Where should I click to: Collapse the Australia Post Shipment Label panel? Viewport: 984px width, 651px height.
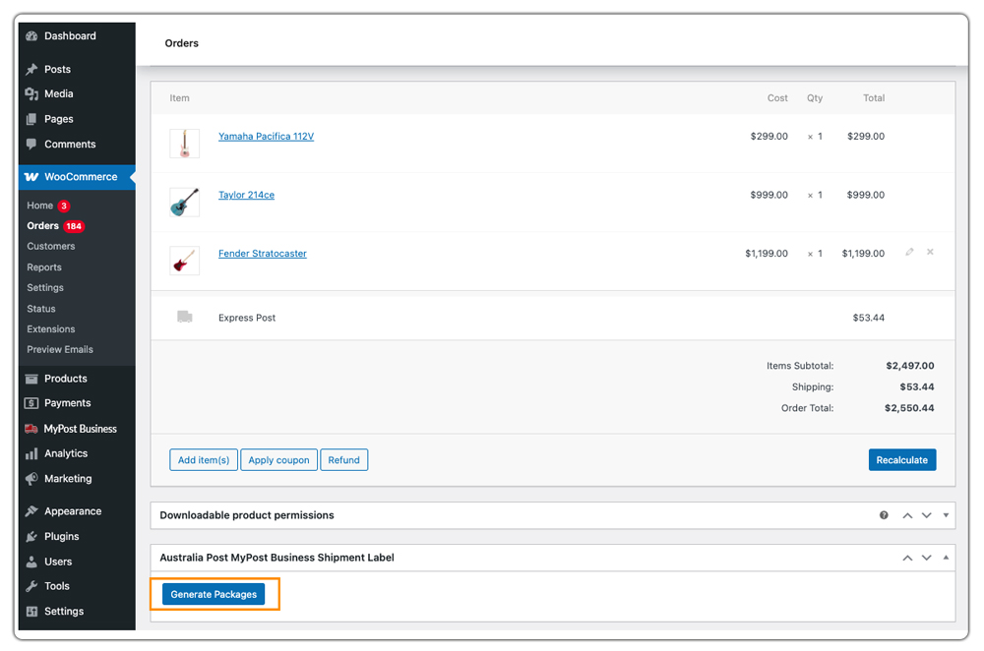pos(946,558)
